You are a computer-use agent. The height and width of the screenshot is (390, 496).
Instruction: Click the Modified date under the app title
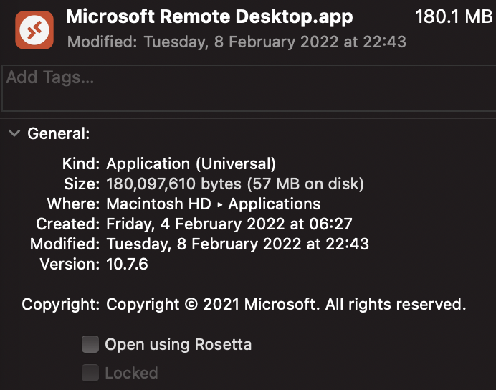(237, 42)
